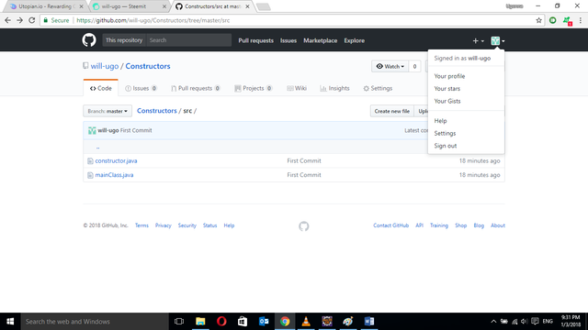Open the constructor.java file
The height and width of the screenshot is (330, 588).
117,161
